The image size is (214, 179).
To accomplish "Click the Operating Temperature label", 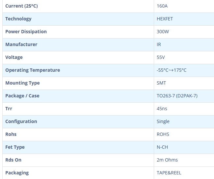I will click(x=33, y=70).
